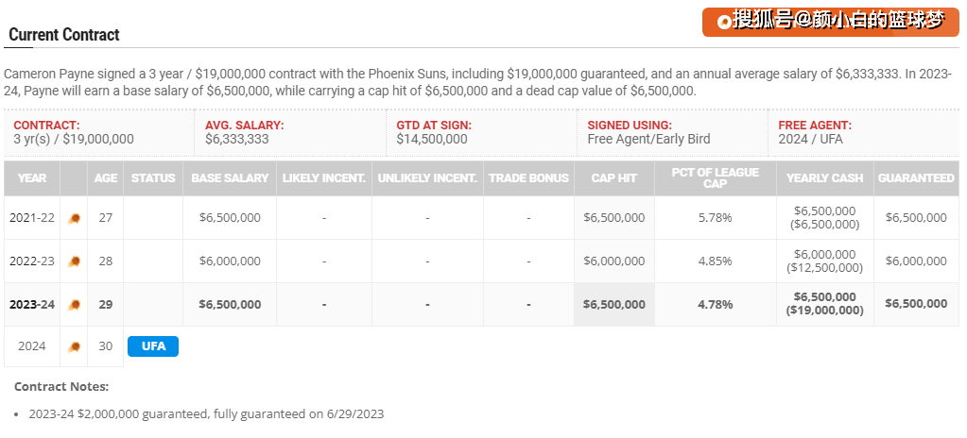Click the highlighted $6,500,000 cap hit cell
The width and height of the screenshot is (967, 438).
tap(614, 305)
